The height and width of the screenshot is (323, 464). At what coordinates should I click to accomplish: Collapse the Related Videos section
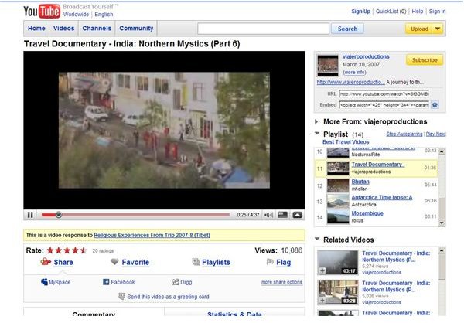pos(317,239)
